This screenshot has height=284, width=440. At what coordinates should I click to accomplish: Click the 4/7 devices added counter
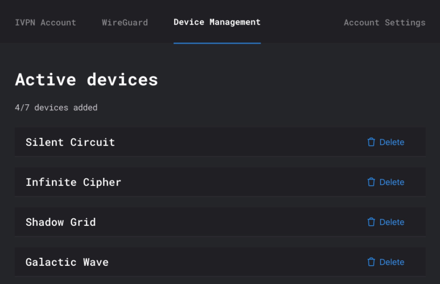click(x=56, y=107)
